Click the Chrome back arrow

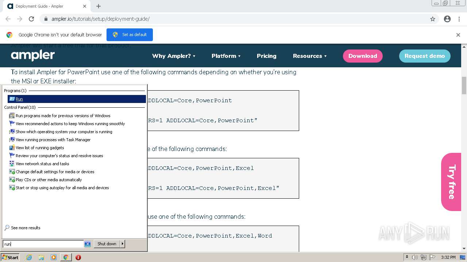pyautogui.click(x=8, y=19)
